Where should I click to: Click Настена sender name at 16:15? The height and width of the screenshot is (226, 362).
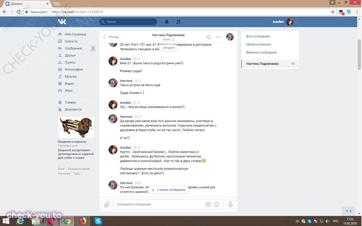[126, 117]
